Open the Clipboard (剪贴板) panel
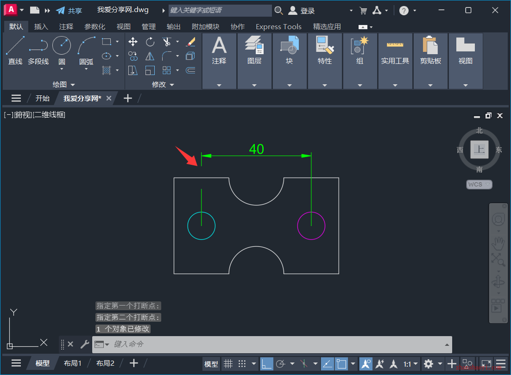 point(430,61)
